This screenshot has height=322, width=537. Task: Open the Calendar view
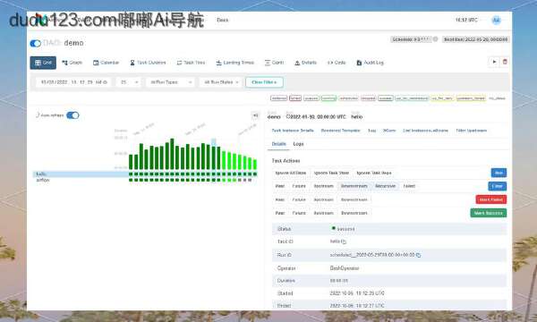point(106,63)
